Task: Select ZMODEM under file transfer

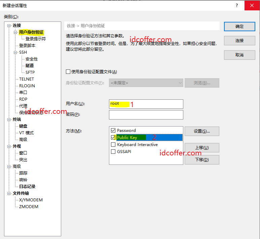Action: [x=29, y=207]
